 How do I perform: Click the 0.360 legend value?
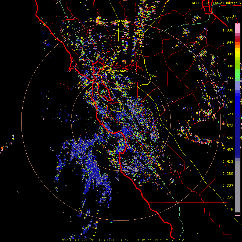228,174
